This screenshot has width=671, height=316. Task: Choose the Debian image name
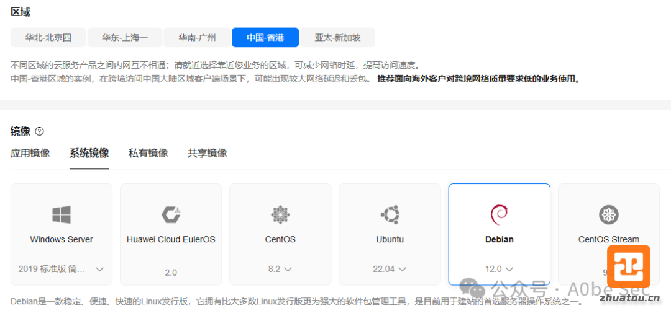[499, 239]
